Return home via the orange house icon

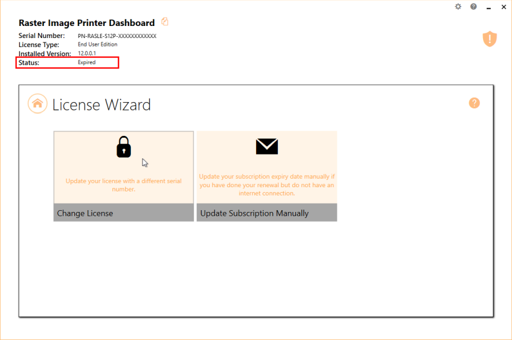tap(37, 103)
